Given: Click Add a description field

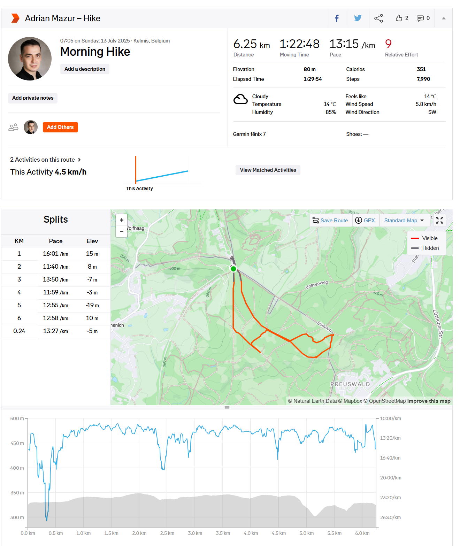Looking at the screenshot, I should (x=85, y=69).
